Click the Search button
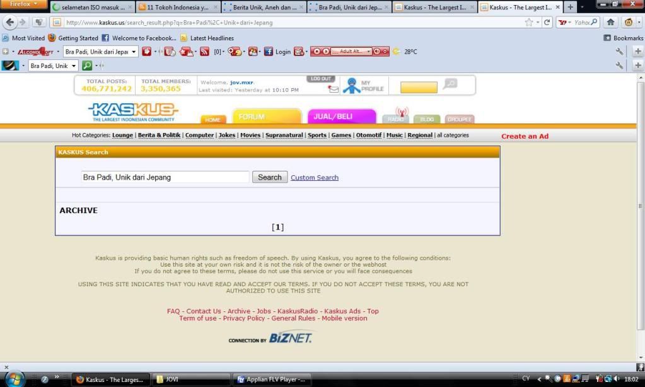 pos(269,177)
